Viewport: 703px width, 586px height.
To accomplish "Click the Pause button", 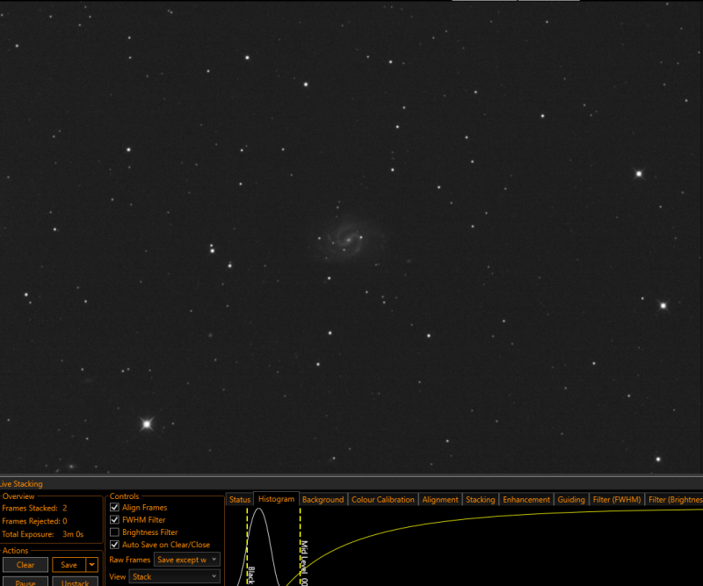I will coord(25,582).
